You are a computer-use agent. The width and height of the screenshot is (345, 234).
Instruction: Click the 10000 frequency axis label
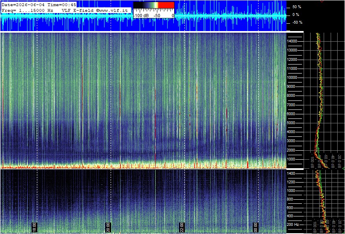[x=292, y=78]
